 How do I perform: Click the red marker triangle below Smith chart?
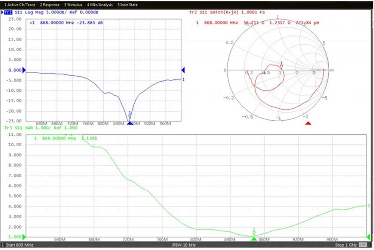pos(308,123)
